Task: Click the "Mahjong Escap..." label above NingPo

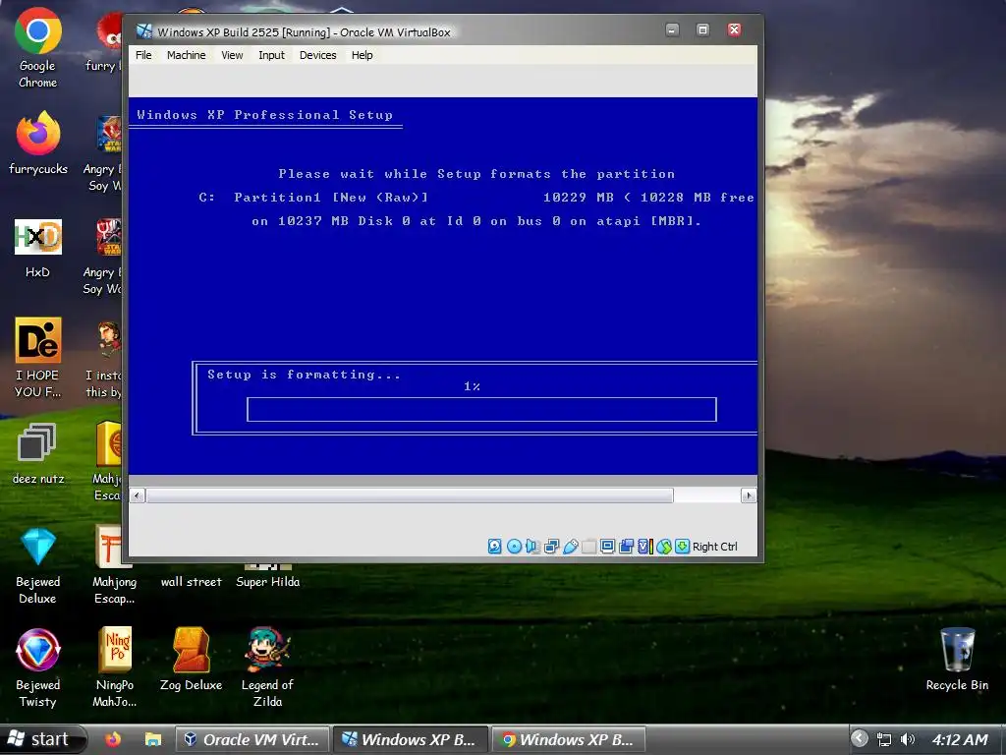Action: [x=114, y=590]
